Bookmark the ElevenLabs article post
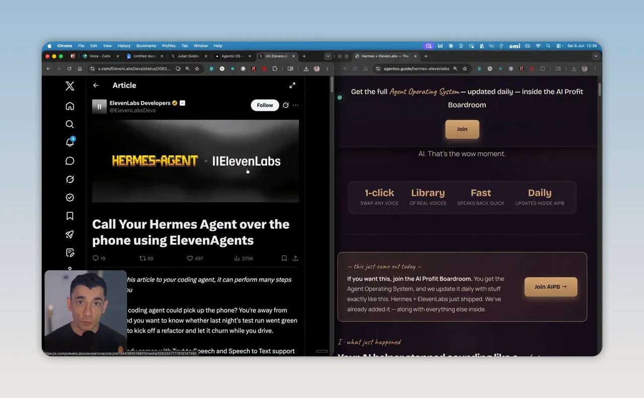644x398 pixels. tap(284, 258)
